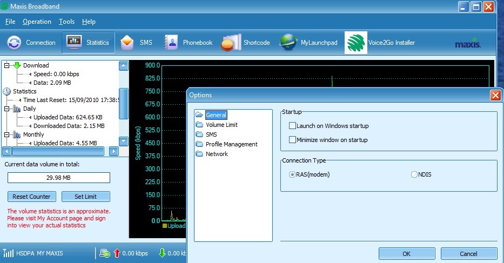504x263 pixels.
Task: Click the scroll left arrow in statistics tree
Action: point(6,151)
